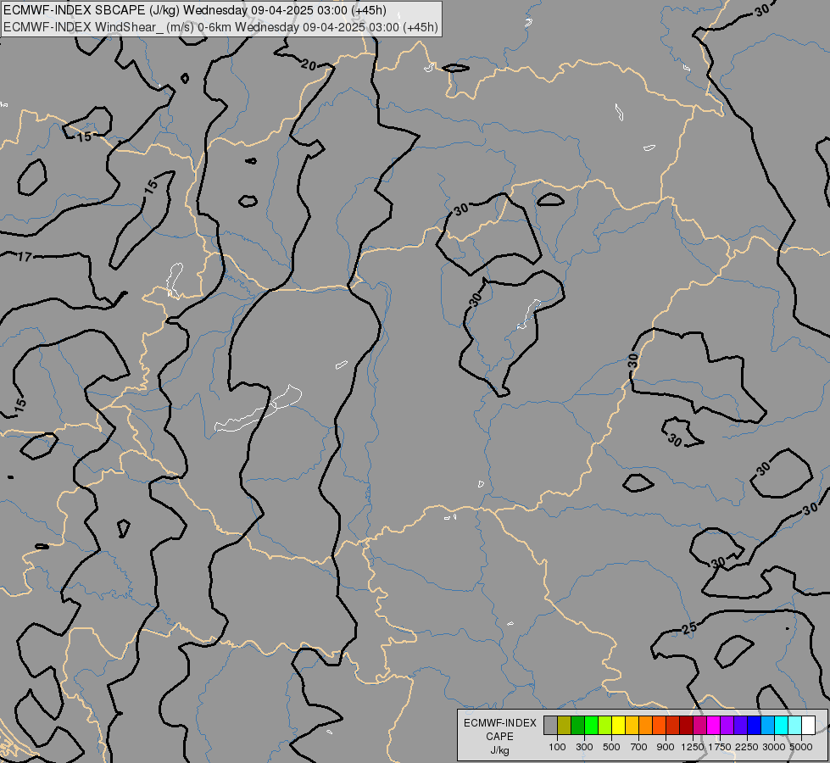The width and height of the screenshot is (830, 763).
Task: Click the 300 legend tick value
Action: pyautogui.click(x=584, y=747)
